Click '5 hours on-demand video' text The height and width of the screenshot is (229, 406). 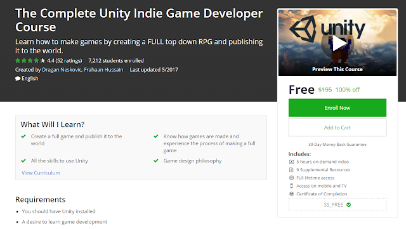(323, 162)
